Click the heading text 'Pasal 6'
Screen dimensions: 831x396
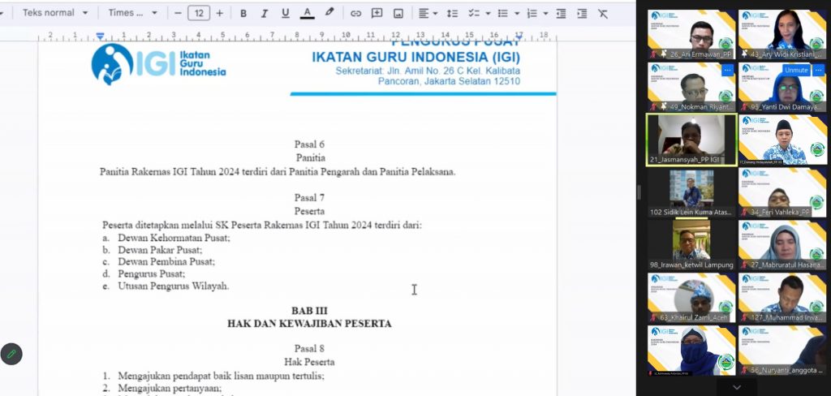pyautogui.click(x=309, y=144)
